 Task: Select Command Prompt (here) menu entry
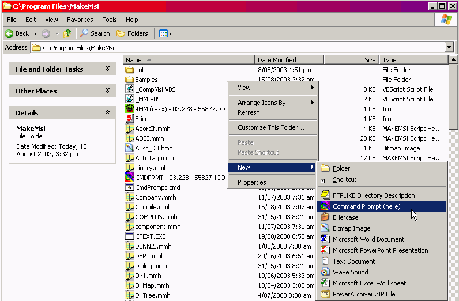(366, 206)
